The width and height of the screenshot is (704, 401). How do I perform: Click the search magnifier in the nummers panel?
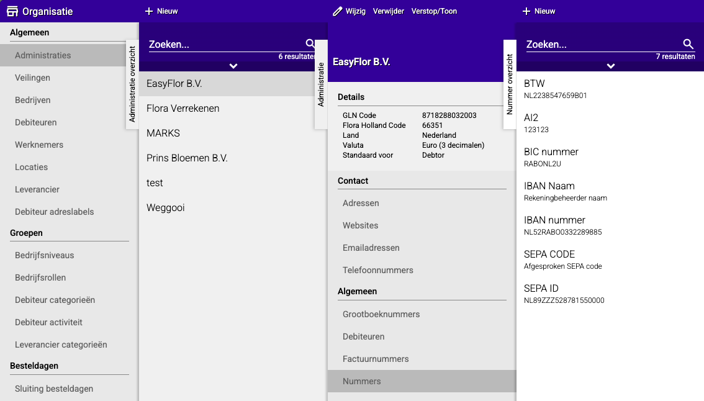688,43
